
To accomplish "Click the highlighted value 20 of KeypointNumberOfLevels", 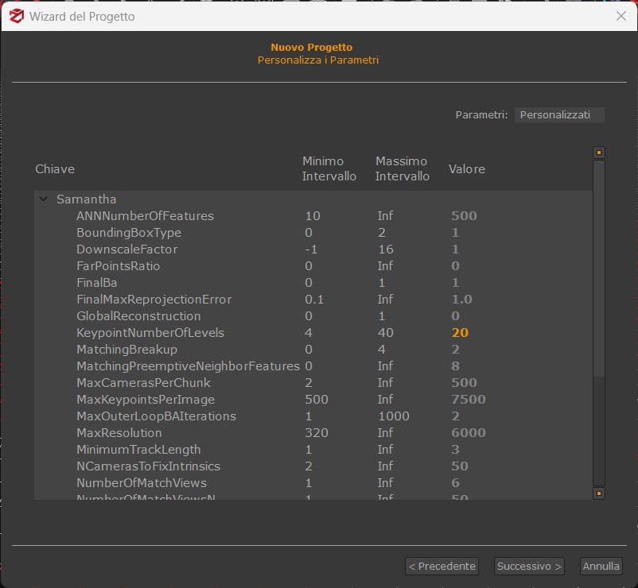I will click(460, 332).
